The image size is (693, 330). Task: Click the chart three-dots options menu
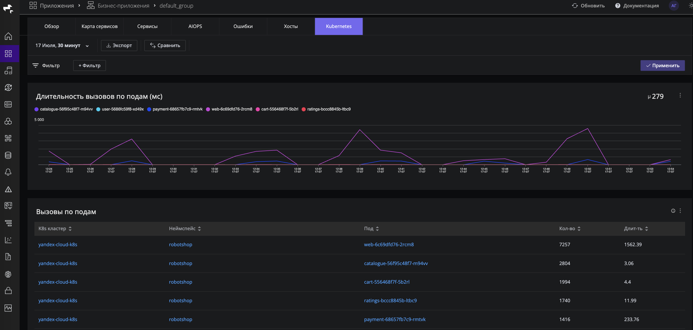click(680, 95)
